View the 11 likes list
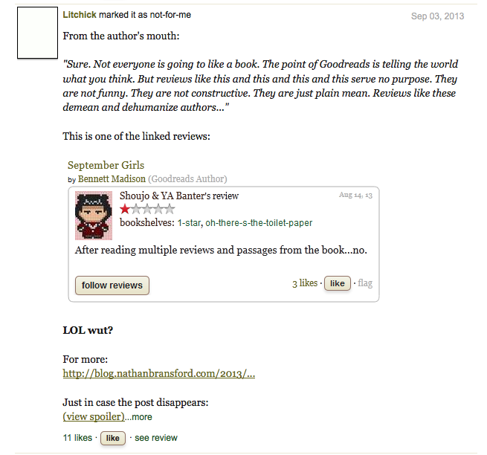 tap(77, 438)
